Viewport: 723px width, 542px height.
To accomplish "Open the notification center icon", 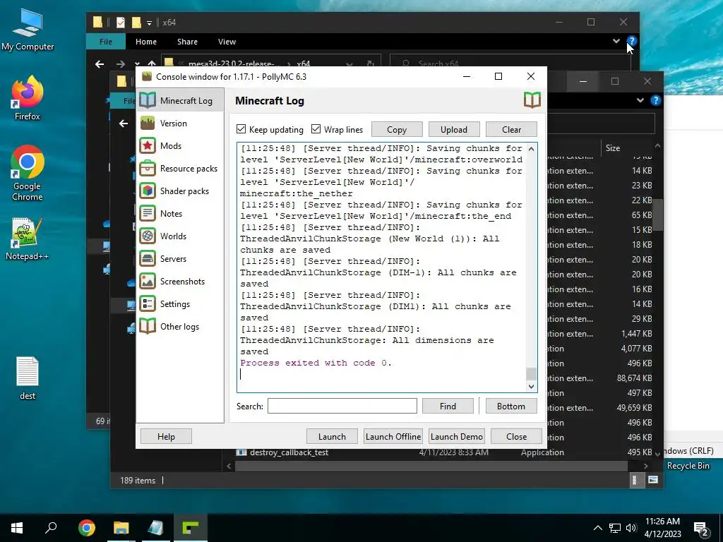I will 701,528.
